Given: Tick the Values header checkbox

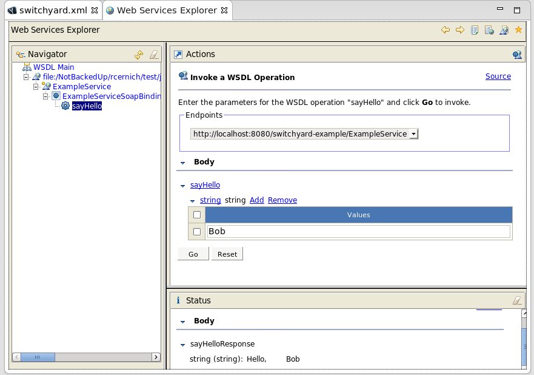Looking at the screenshot, I should (197, 215).
